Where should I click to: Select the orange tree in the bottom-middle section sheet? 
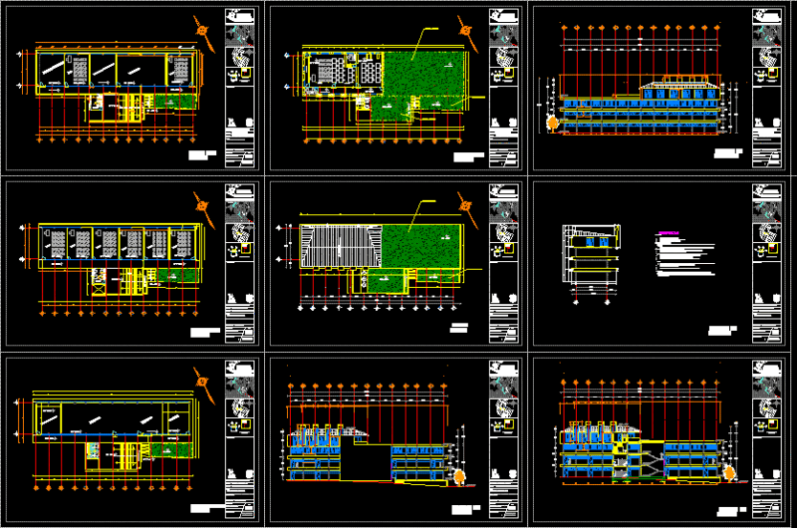(x=459, y=477)
